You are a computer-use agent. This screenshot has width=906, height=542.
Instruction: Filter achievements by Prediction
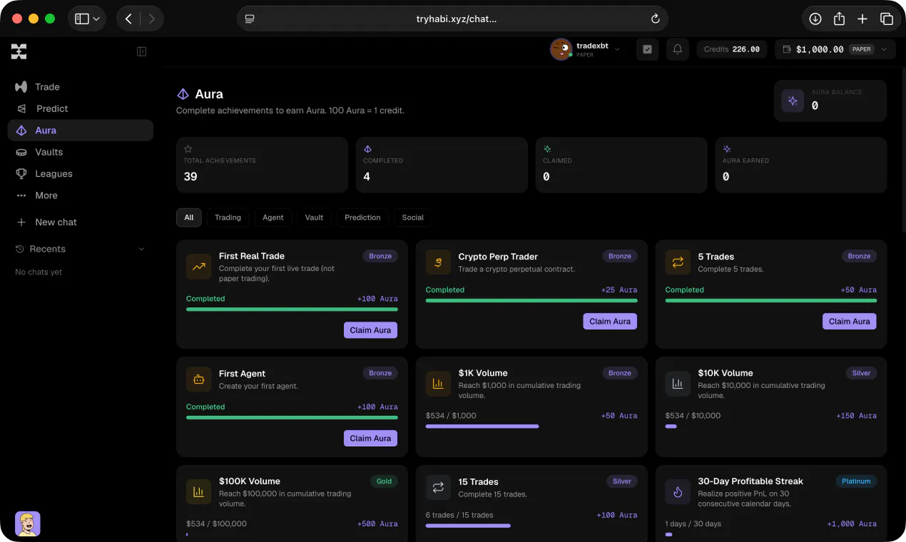tap(362, 218)
